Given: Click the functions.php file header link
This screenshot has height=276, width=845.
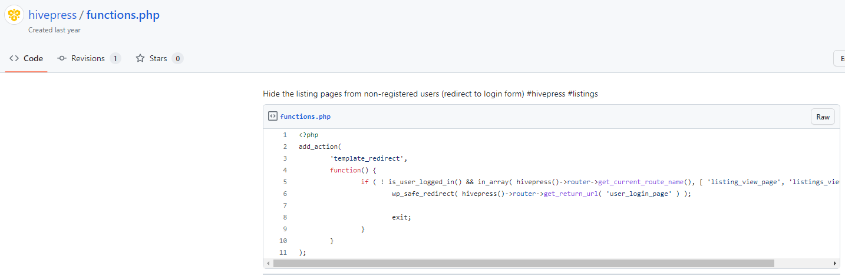Looking at the screenshot, I should click(305, 117).
